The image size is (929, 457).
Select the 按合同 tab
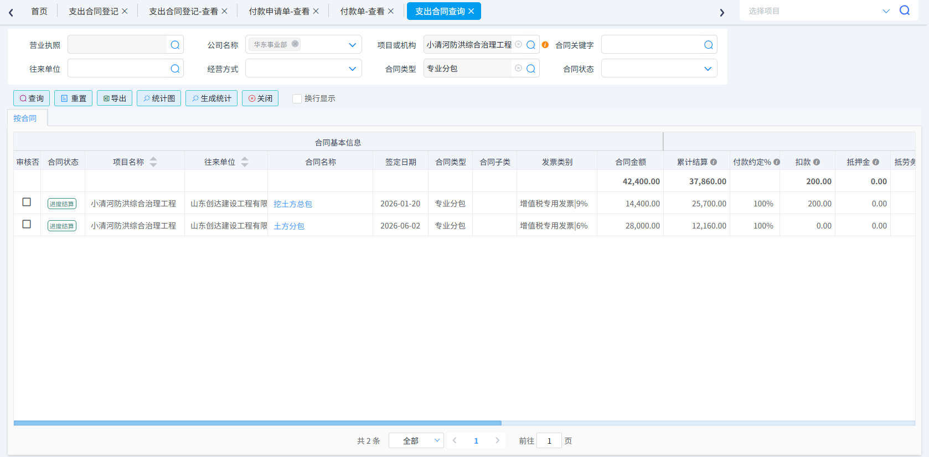(x=25, y=118)
